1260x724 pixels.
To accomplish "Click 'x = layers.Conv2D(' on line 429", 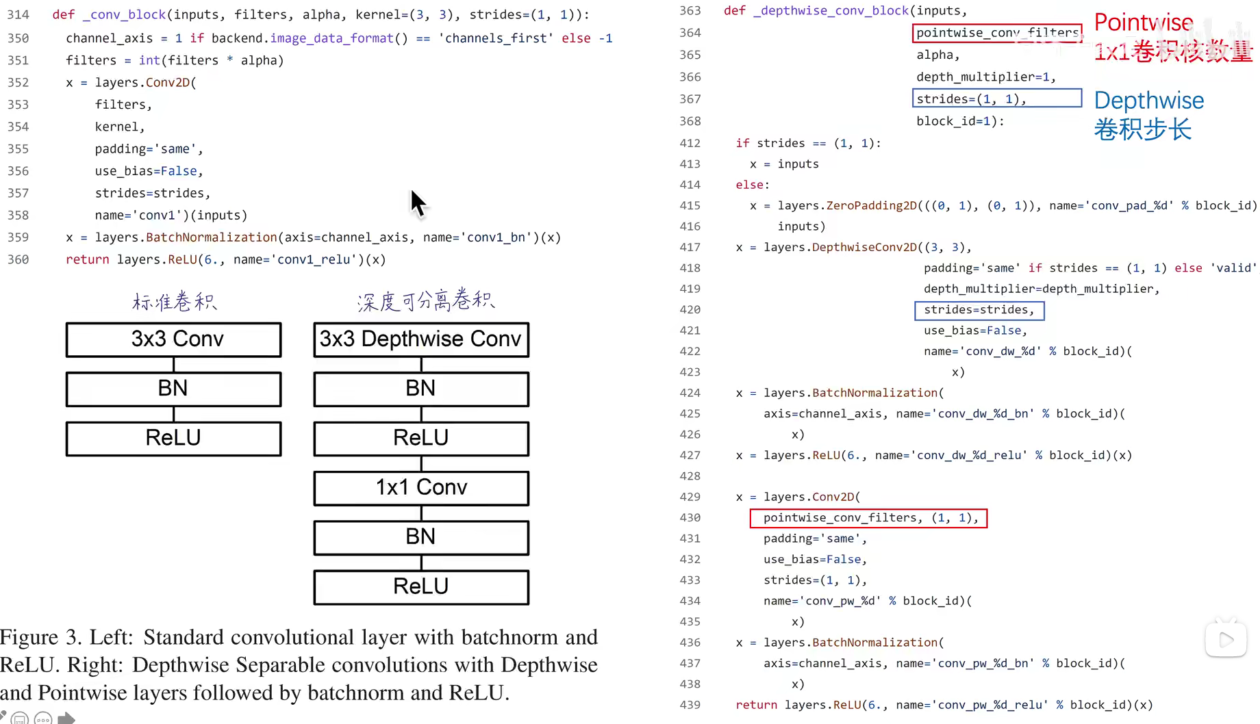I will pos(798,497).
